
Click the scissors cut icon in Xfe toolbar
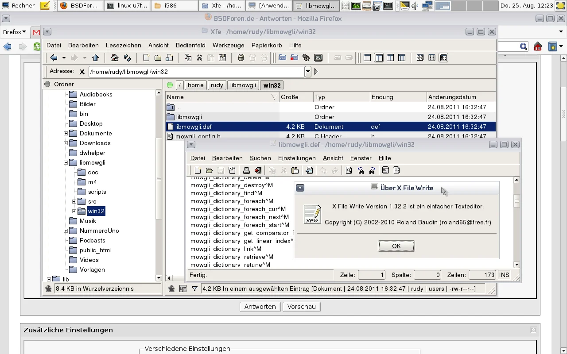pos(199,58)
